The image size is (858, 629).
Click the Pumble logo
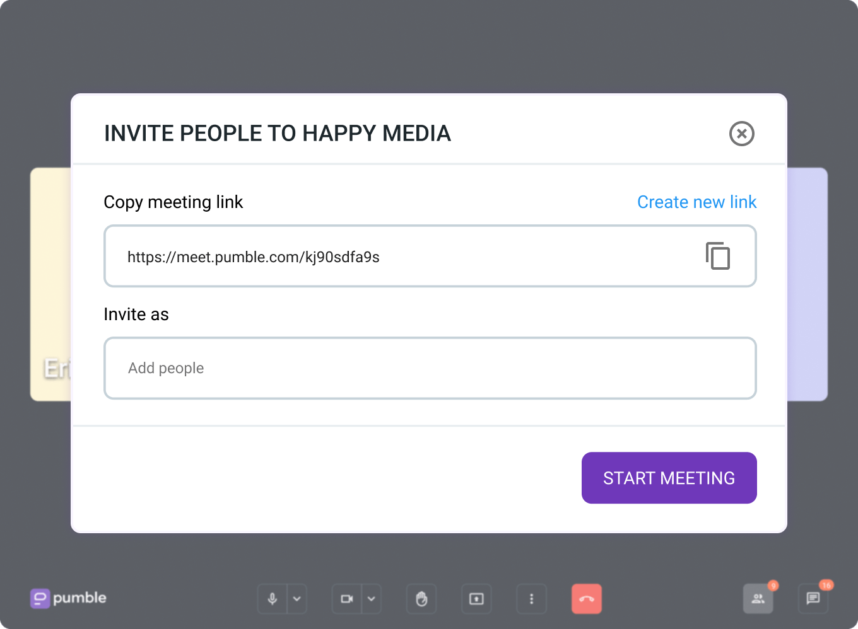(68, 598)
